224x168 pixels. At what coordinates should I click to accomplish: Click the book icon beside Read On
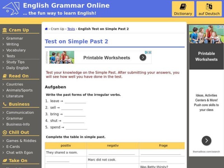click(5, 76)
